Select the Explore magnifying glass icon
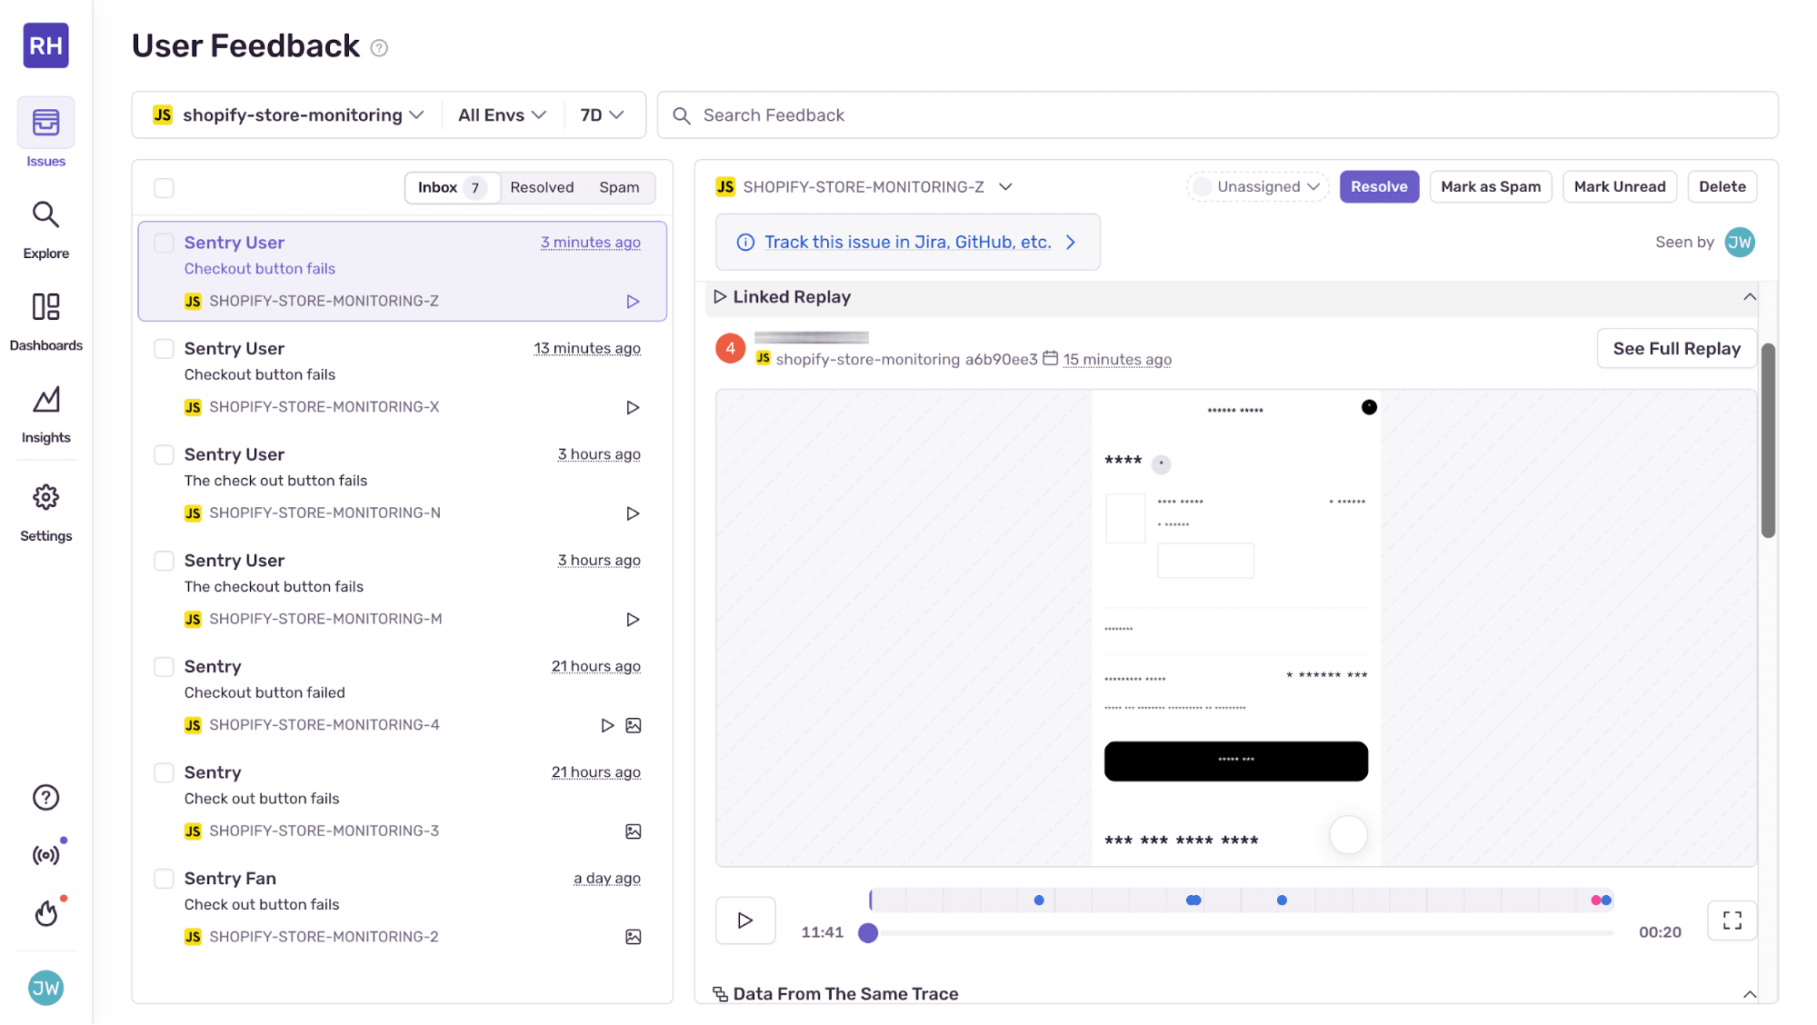Screen dimensions: 1817x1025 [45, 215]
